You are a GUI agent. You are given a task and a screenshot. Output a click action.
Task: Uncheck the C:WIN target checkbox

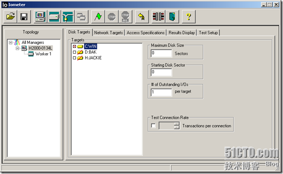pos(74,47)
